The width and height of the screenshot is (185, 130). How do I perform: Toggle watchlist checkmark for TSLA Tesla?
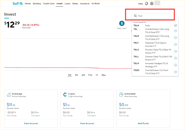point(176,25)
